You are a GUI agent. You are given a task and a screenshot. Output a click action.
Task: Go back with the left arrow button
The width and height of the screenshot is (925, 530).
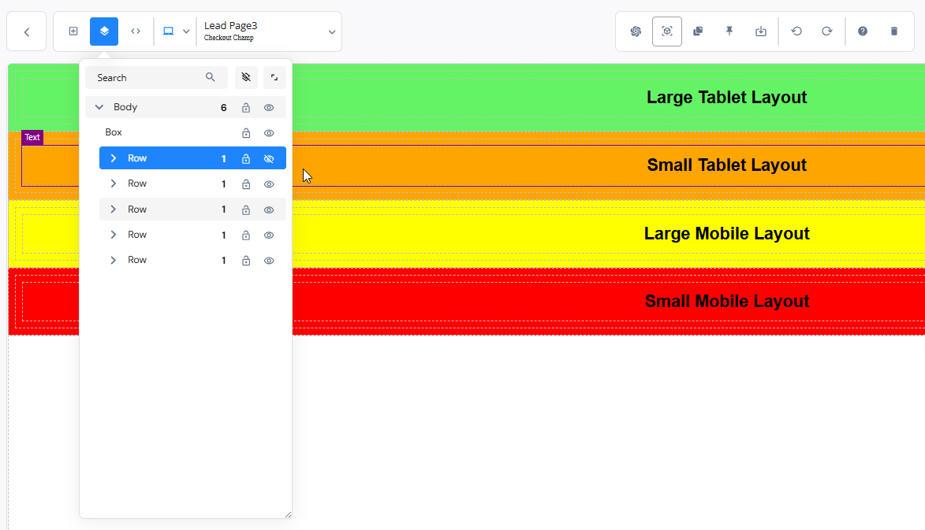[x=27, y=32]
